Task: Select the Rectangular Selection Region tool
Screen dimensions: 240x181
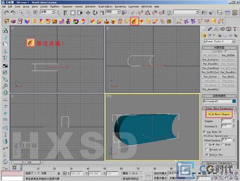Action: [x=73, y=13]
